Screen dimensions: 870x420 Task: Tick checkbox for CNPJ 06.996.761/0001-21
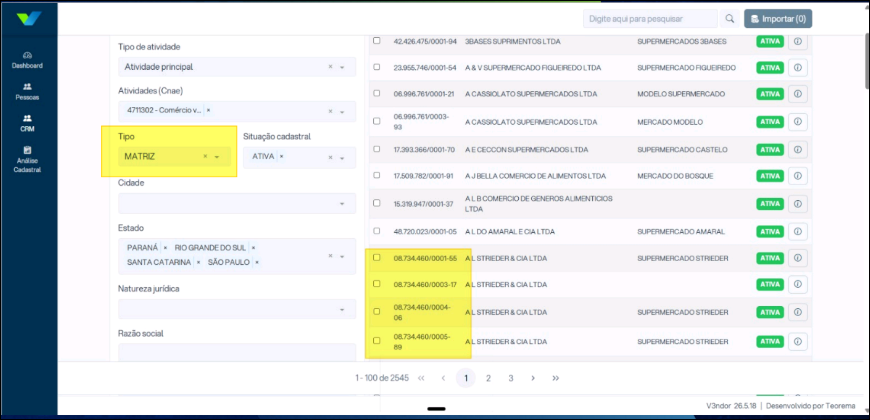(x=376, y=93)
